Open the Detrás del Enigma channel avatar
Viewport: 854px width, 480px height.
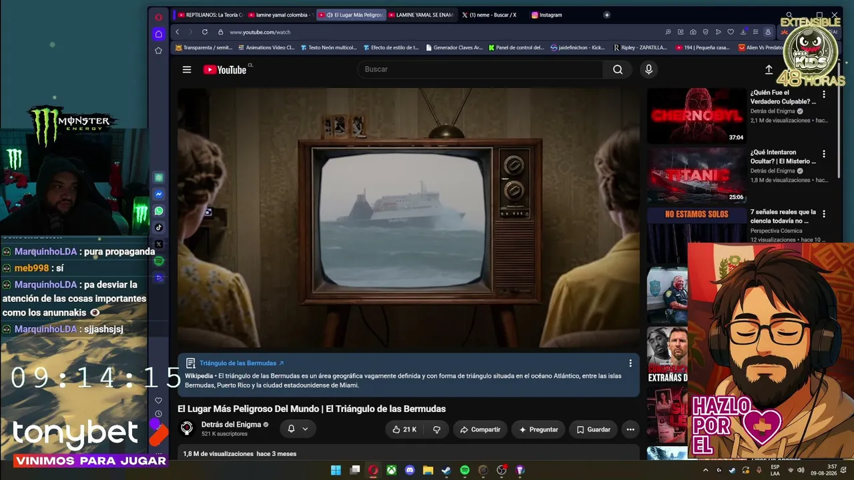[x=187, y=429]
